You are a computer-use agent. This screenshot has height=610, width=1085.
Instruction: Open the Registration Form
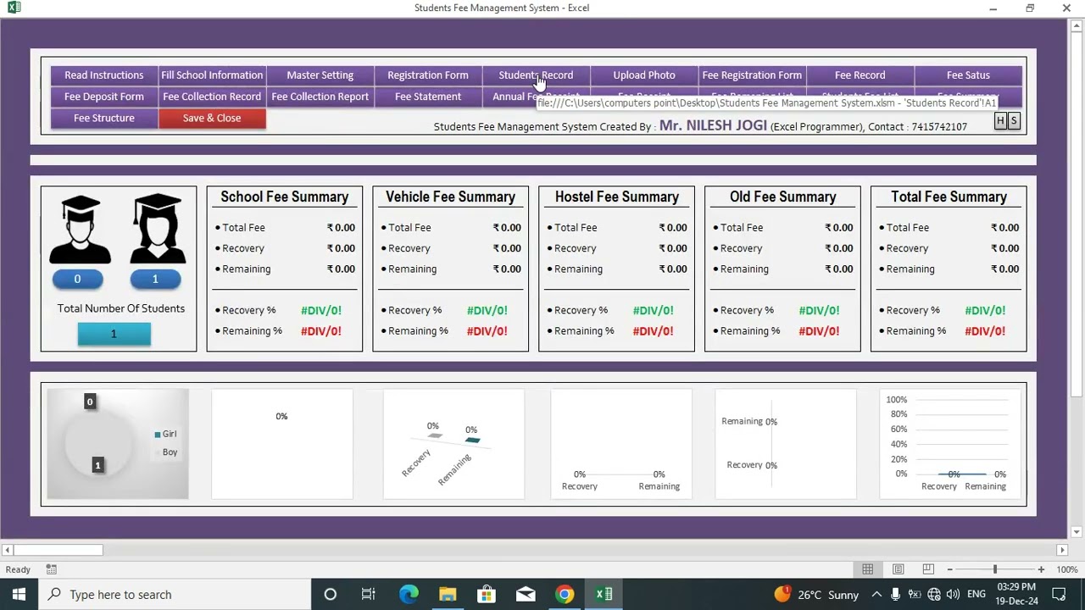coord(428,75)
